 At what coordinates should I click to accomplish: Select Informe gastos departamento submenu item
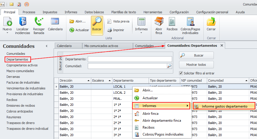coord(224,106)
